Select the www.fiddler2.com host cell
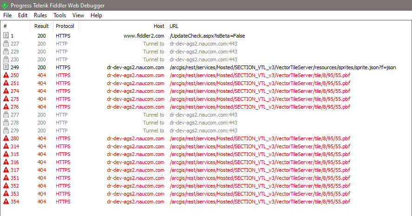The image size is (412, 216). tap(144, 36)
